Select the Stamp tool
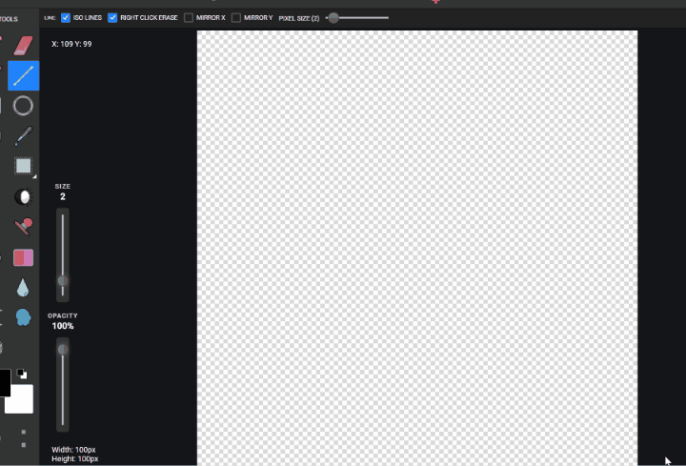This screenshot has width=686, height=466. (23, 227)
